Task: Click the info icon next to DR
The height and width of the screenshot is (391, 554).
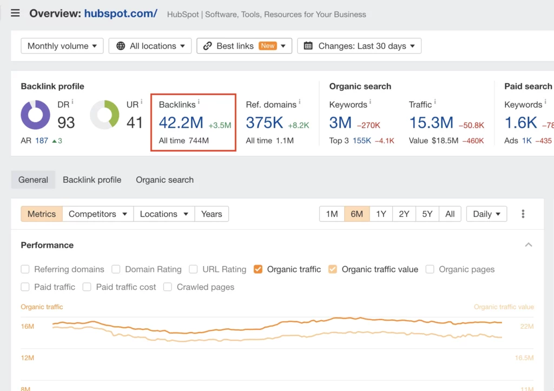Action: [x=72, y=102]
